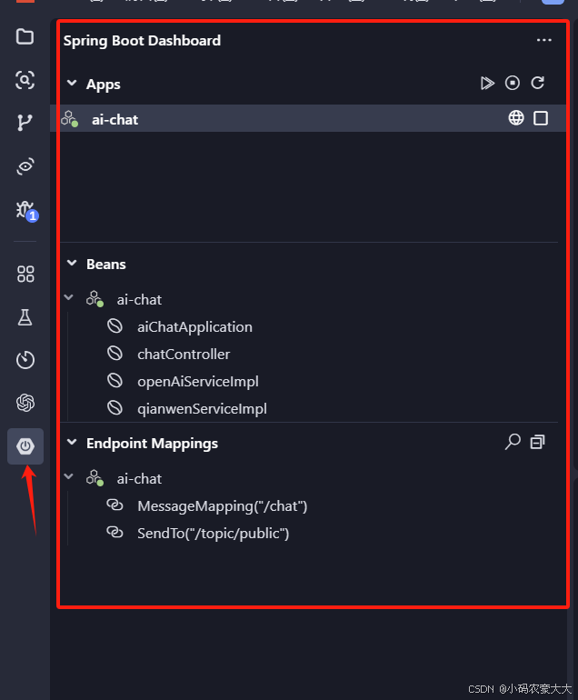The width and height of the screenshot is (578, 700).
Task: Open SendTo("/topic/public") endpoint
Action: (213, 533)
